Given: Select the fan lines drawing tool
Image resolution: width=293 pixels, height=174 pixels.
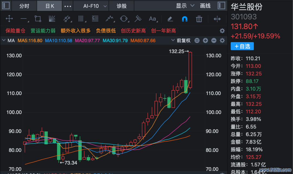Looking at the screenshot, I should tap(52, 19).
